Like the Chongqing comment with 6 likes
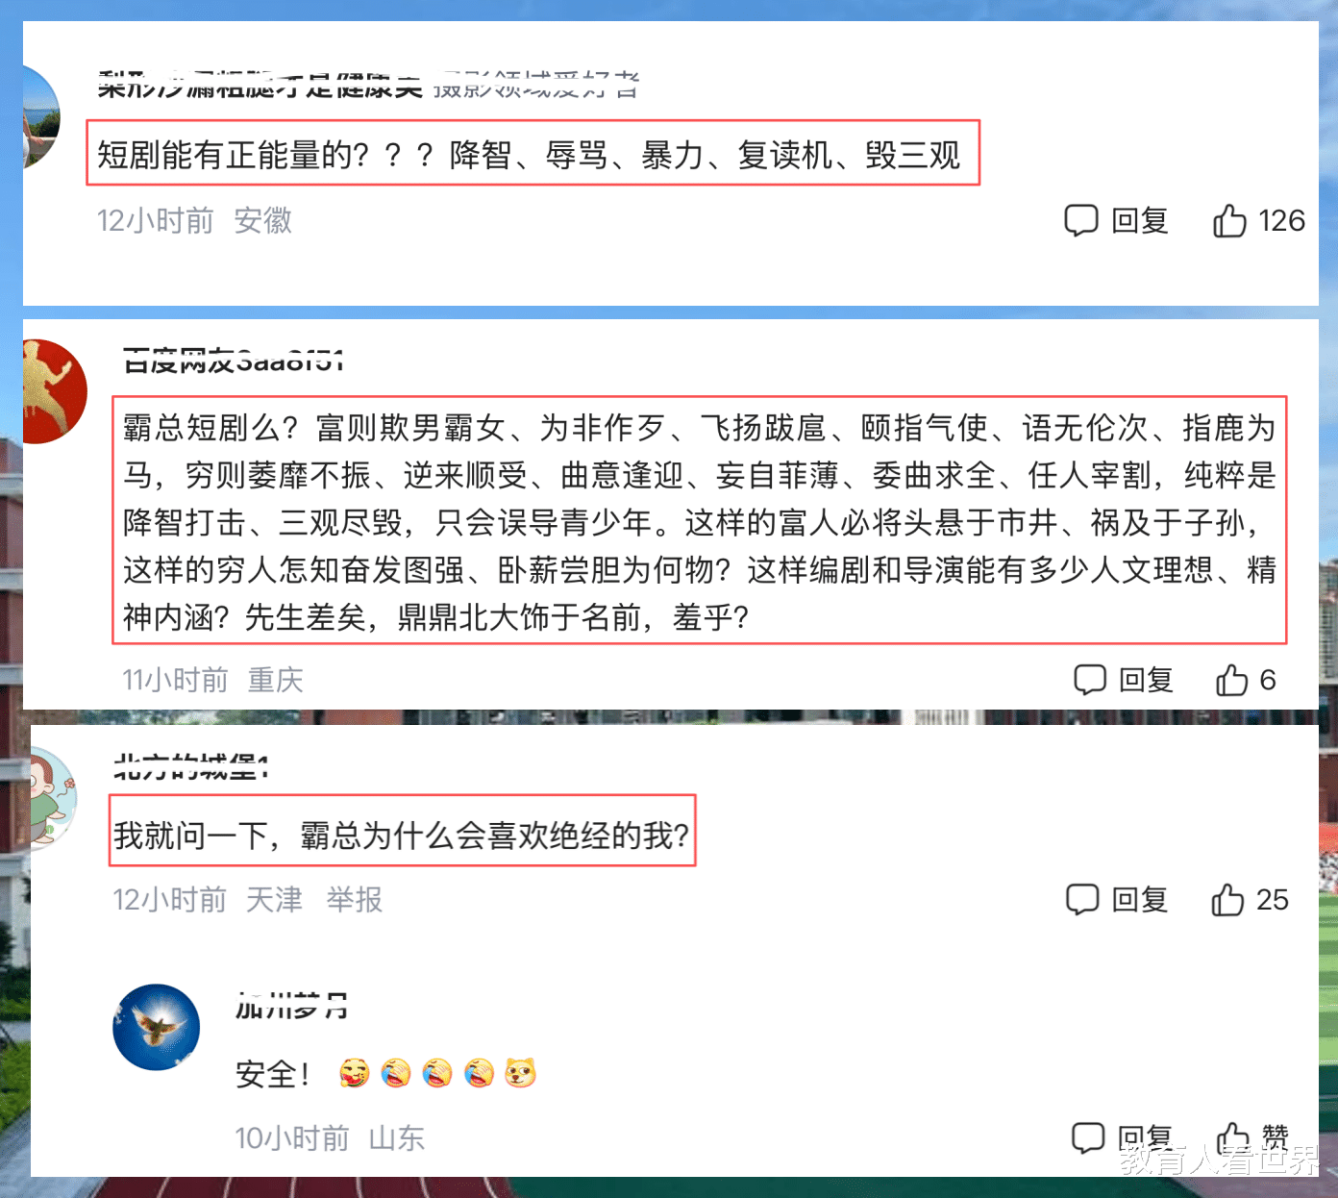The width and height of the screenshot is (1338, 1198). point(1231,679)
